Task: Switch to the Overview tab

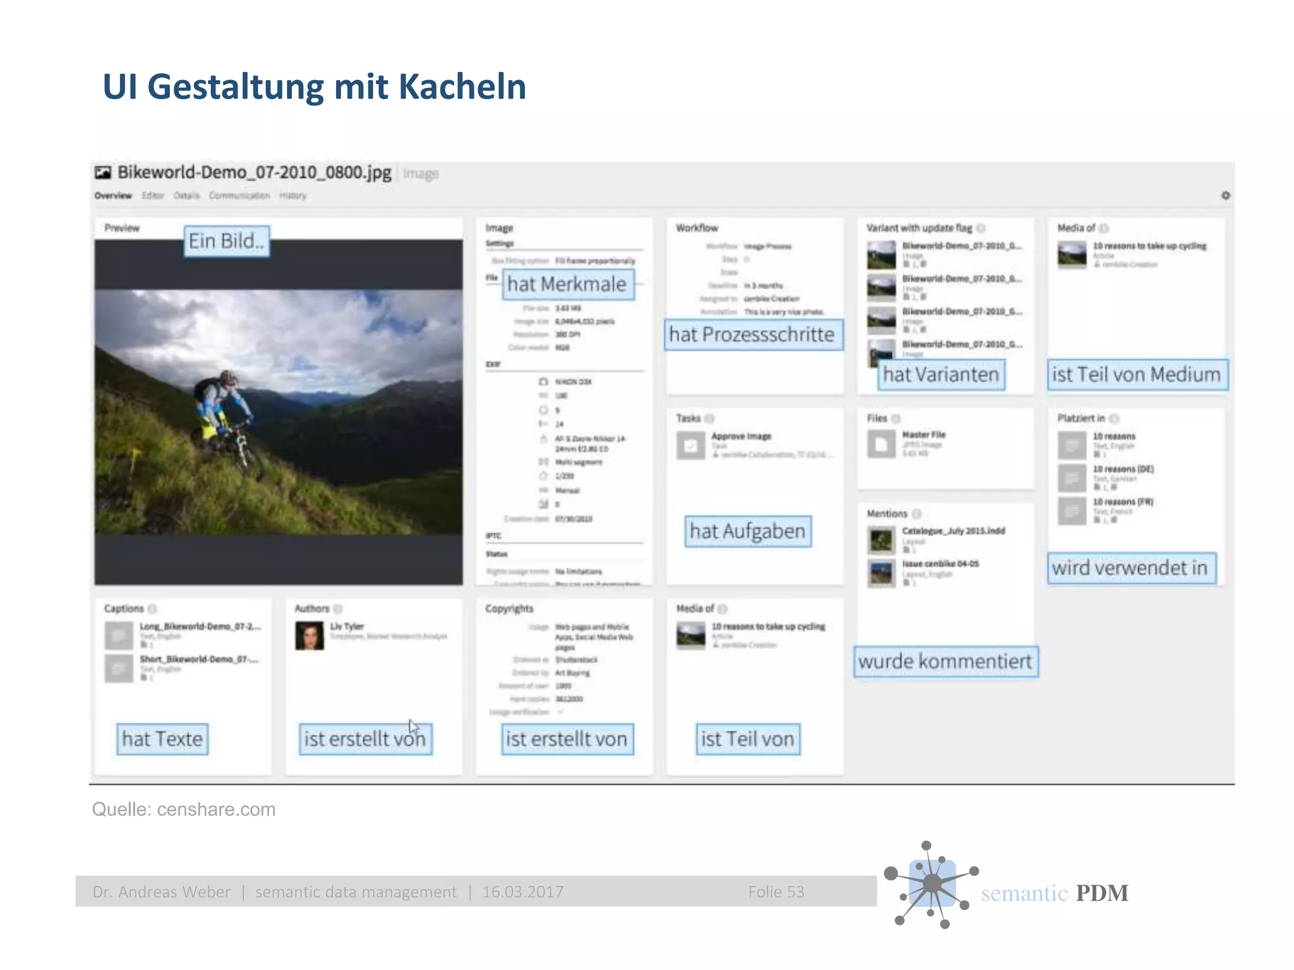Action: (x=113, y=196)
